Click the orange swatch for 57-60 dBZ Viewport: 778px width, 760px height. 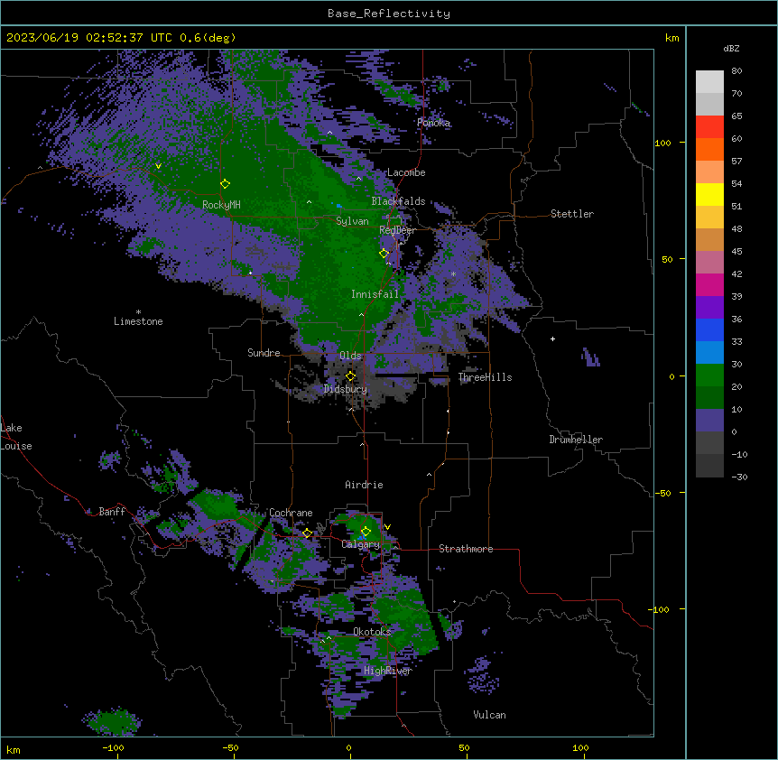point(709,149)
